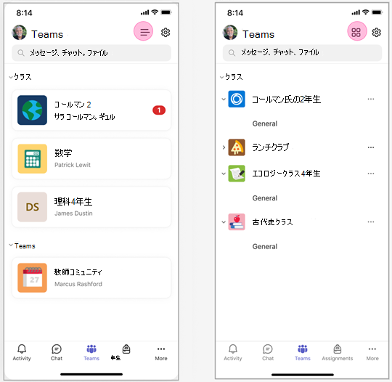
Task: Open Assignments tab in right phone
Action: [338, 352]
